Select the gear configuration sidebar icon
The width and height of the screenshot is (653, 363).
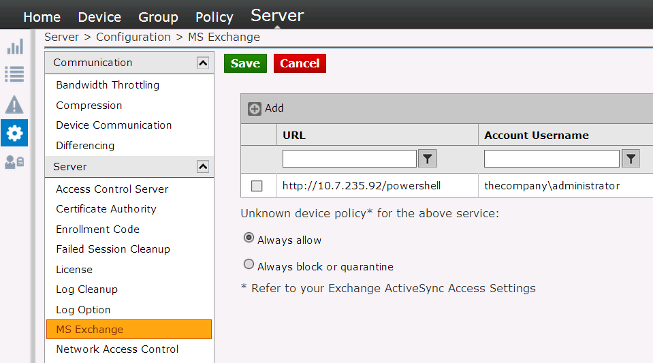14,133
